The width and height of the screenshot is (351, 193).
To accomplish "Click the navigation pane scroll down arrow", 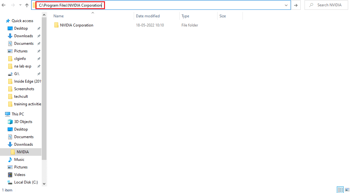I will [44, 184].
